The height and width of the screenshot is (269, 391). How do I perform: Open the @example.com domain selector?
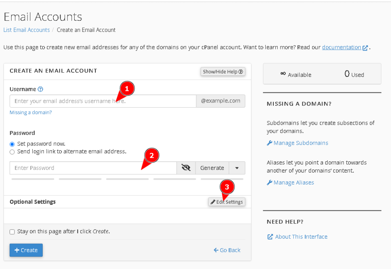[x=221, y=101]
